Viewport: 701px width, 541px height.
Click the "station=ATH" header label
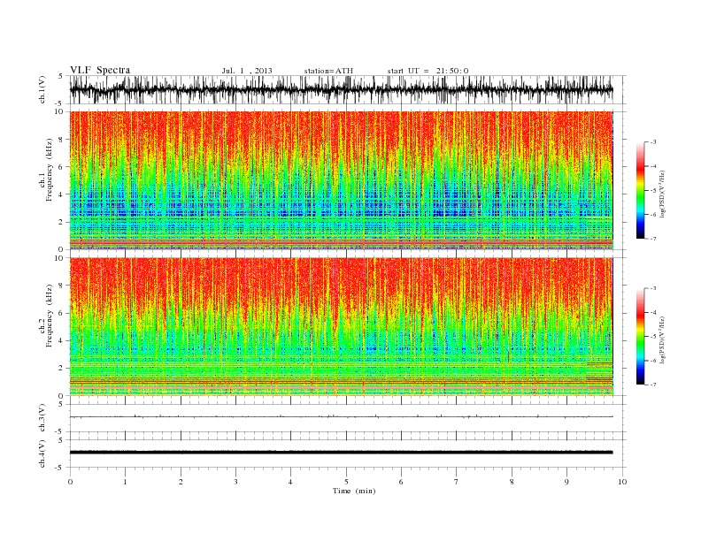point(328,71)
